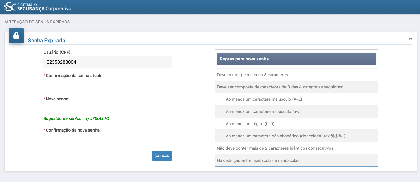420x182 pixels.
Task: Click the 3 of 4 categories rule row
Action: click(280, 87)
